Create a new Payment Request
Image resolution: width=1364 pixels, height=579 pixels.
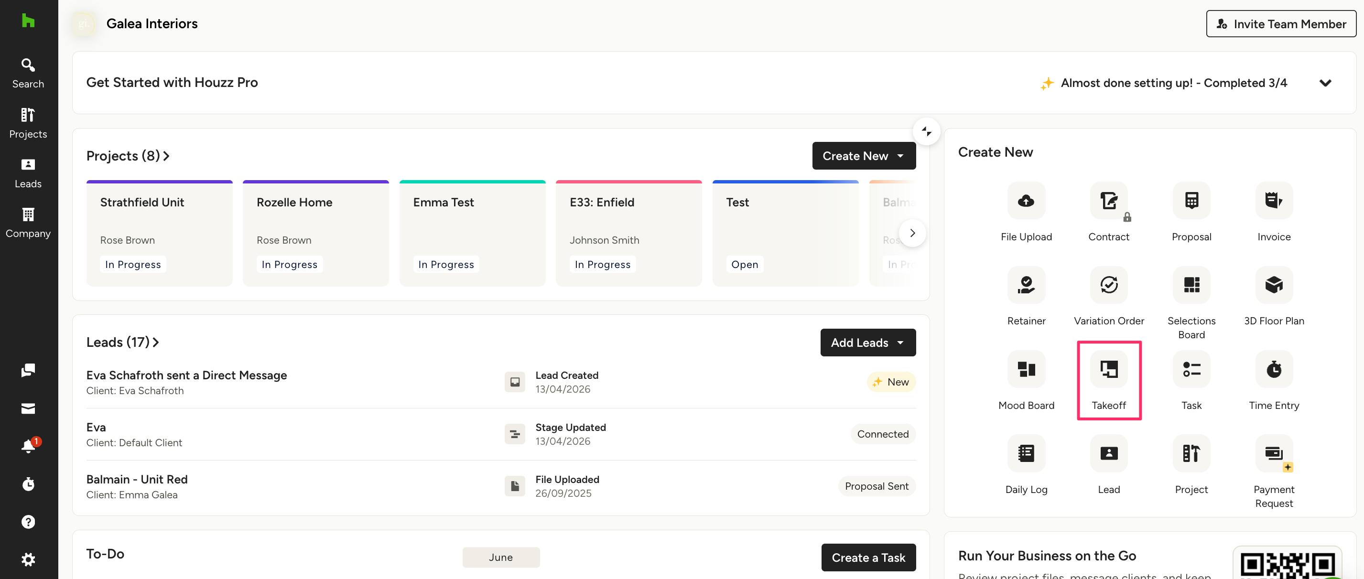coord(1274,472)
